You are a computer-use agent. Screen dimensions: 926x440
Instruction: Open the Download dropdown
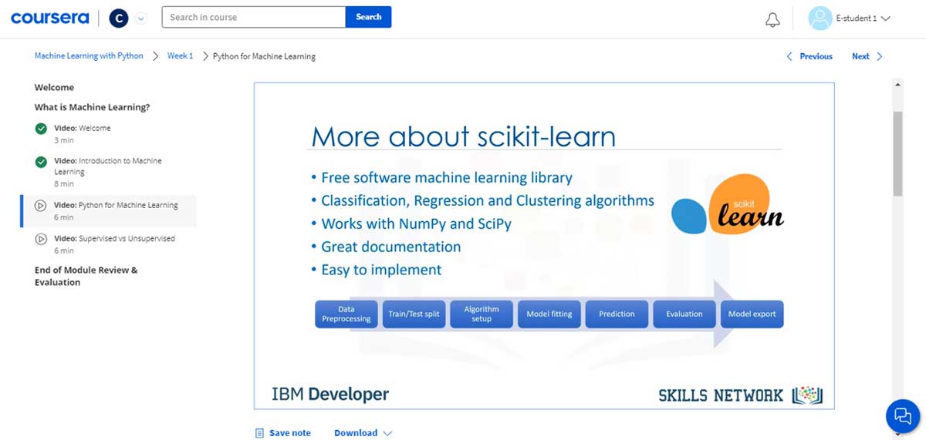click(363, 433)
